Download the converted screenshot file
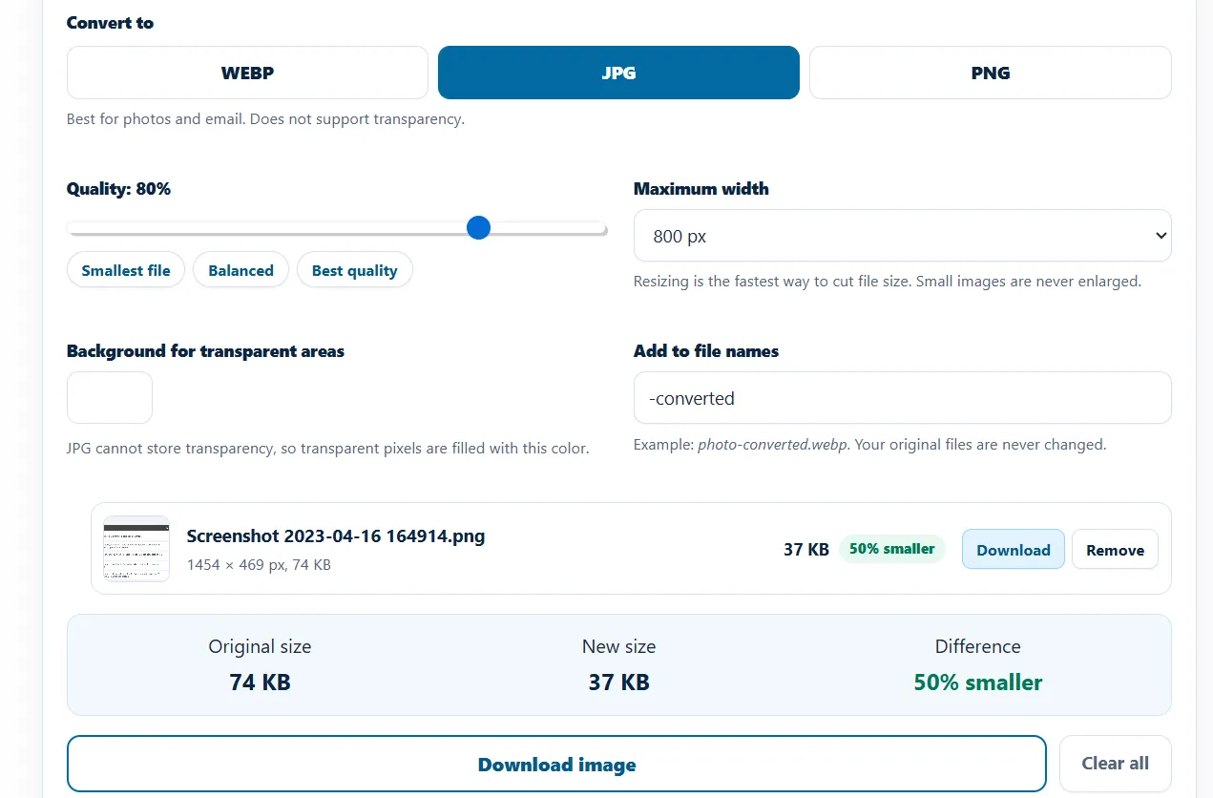This screenshot has height=798, width=1213. pos(1014,550)
